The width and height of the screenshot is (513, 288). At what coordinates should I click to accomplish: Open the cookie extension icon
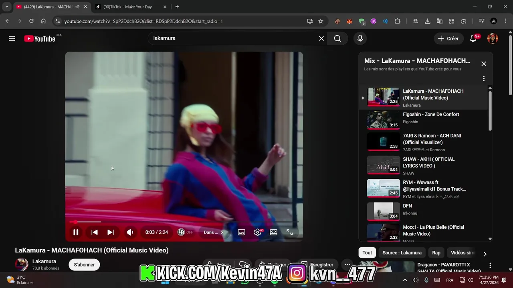click(337, 21)
